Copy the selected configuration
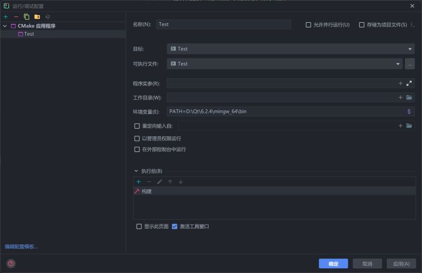Image resolution: width=422 pixels, height=273 pixels. [26, 16]
